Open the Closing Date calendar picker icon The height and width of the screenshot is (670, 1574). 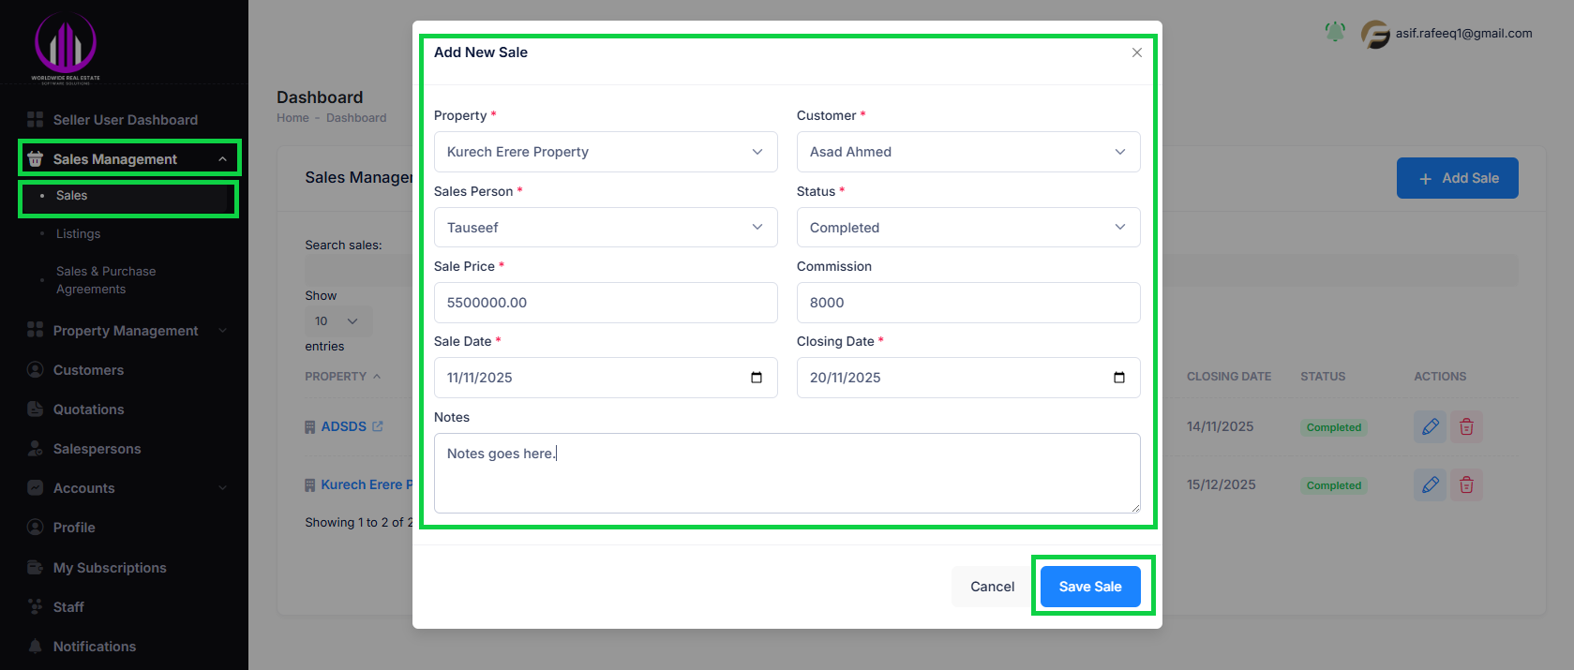[1119, 378]
